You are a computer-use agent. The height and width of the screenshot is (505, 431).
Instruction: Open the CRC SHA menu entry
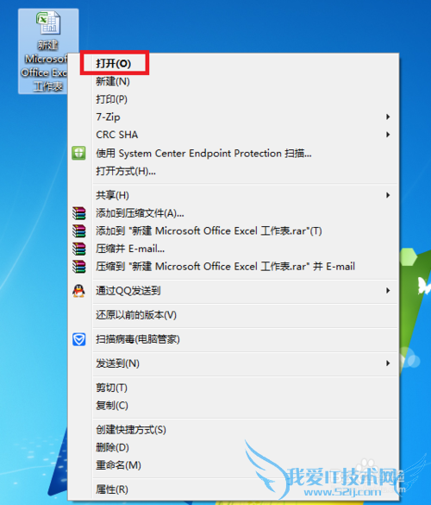point(234,135)
